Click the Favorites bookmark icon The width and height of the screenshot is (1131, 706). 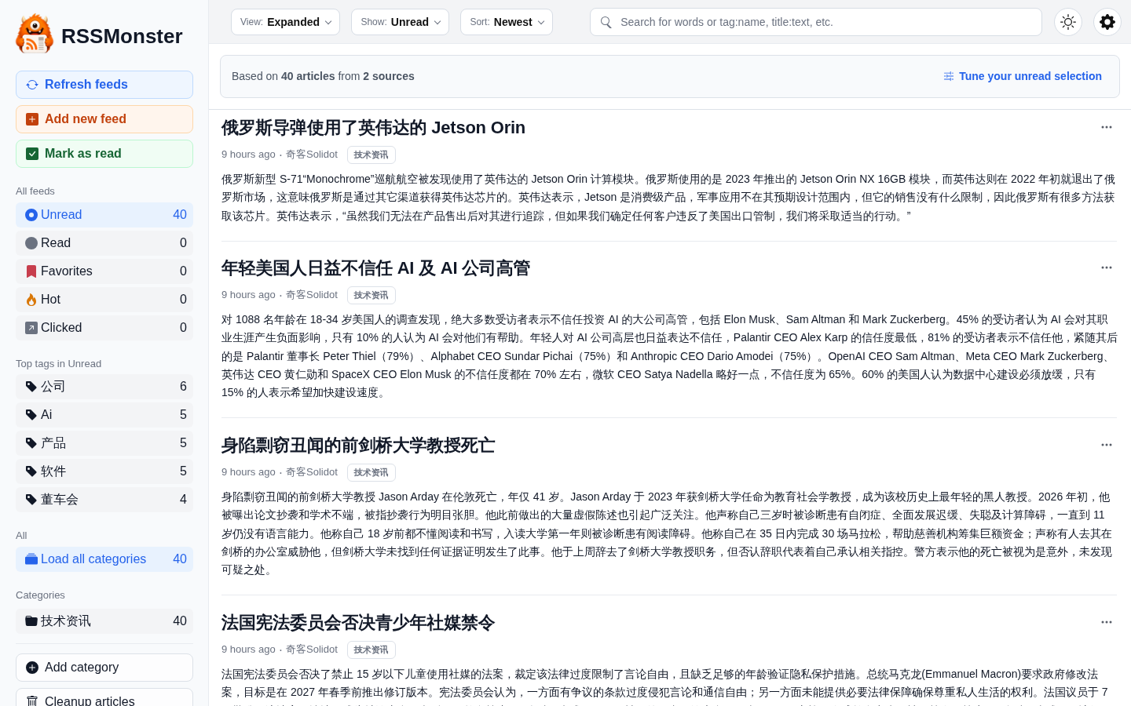[x=31, y=271]
